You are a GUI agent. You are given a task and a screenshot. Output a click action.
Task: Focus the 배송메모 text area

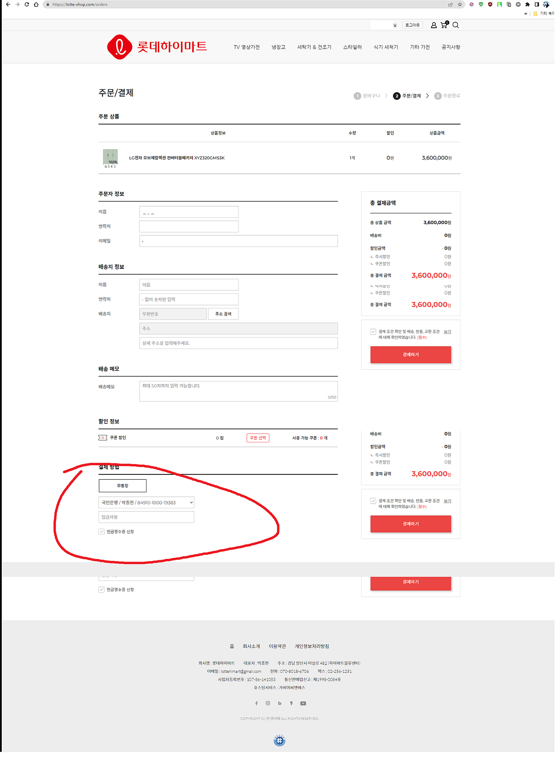point(238,391)
